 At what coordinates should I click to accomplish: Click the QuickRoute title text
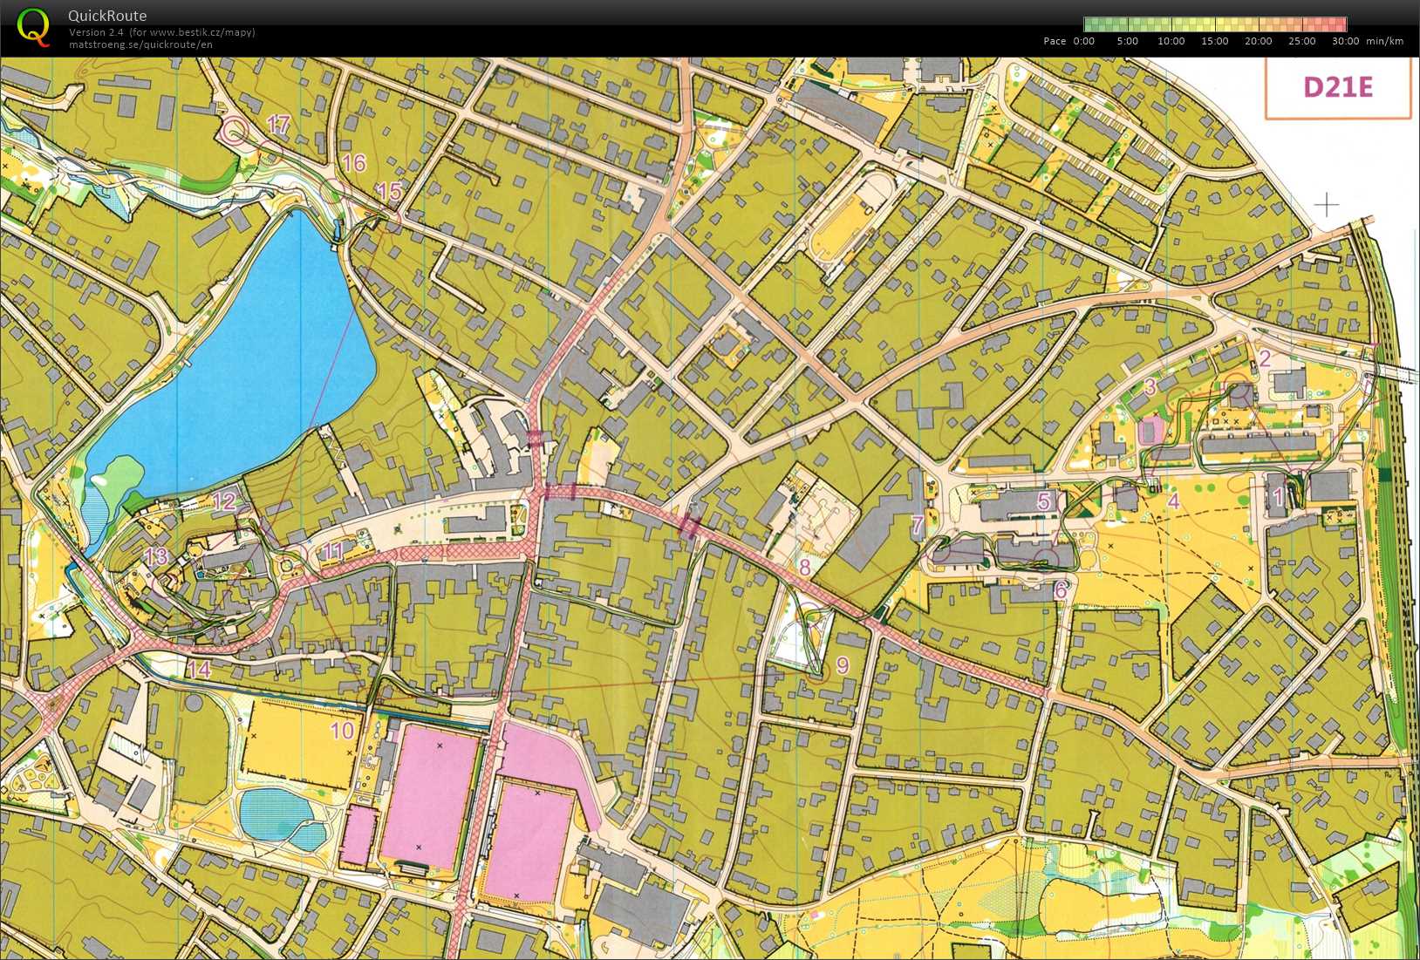107,16
